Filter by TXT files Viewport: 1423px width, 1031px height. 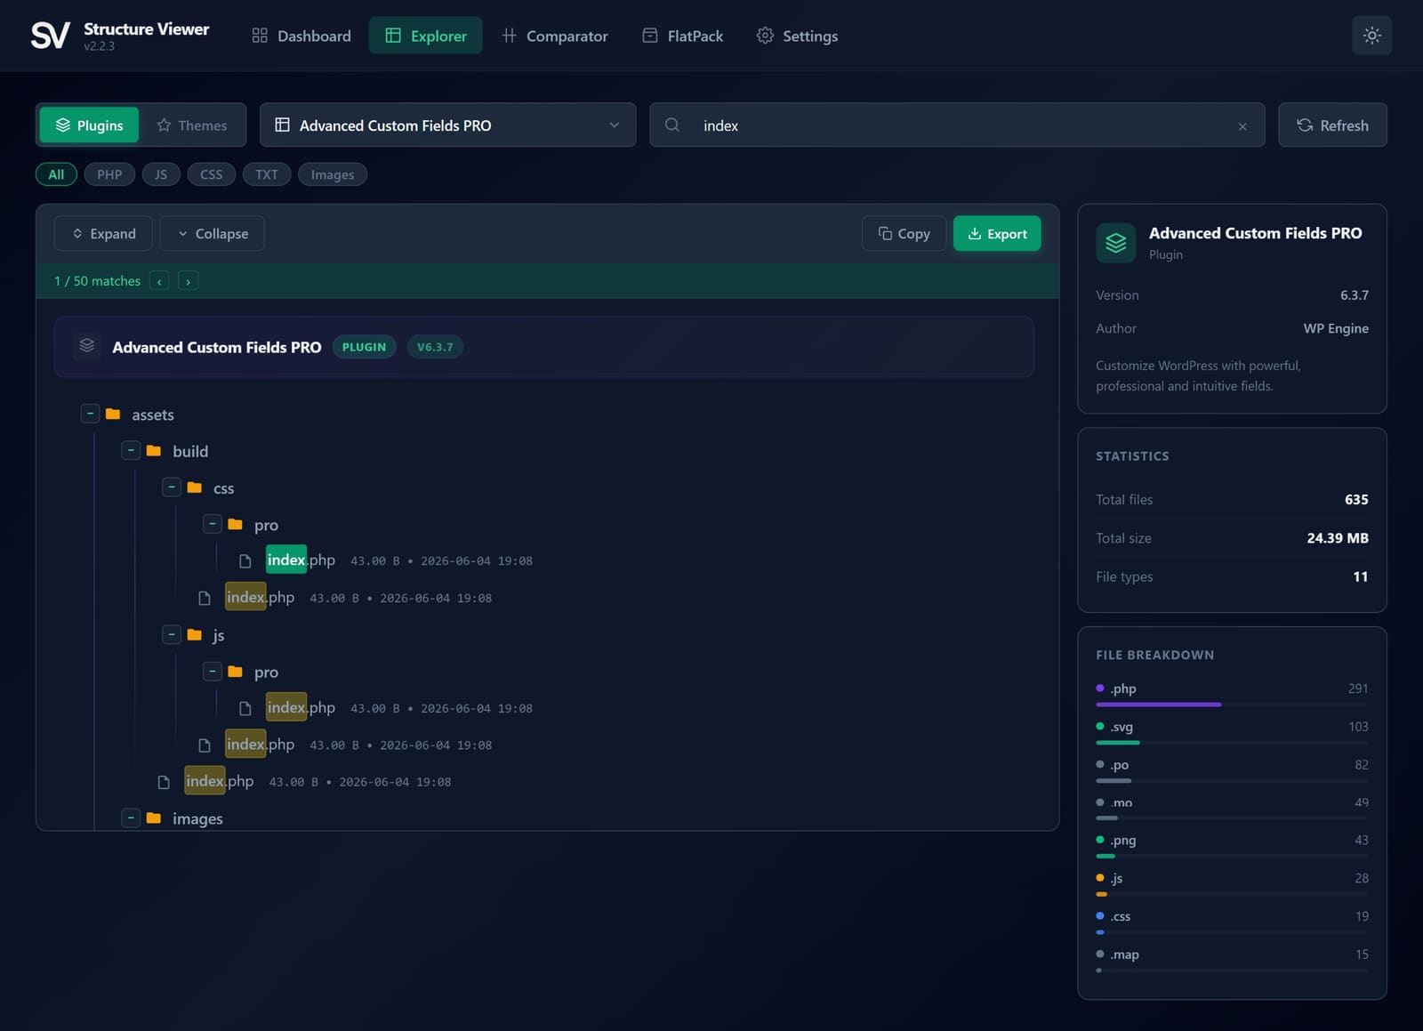tap(267, 174)
